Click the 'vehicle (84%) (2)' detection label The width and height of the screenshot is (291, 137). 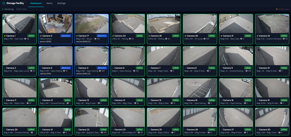coord(84,74)
